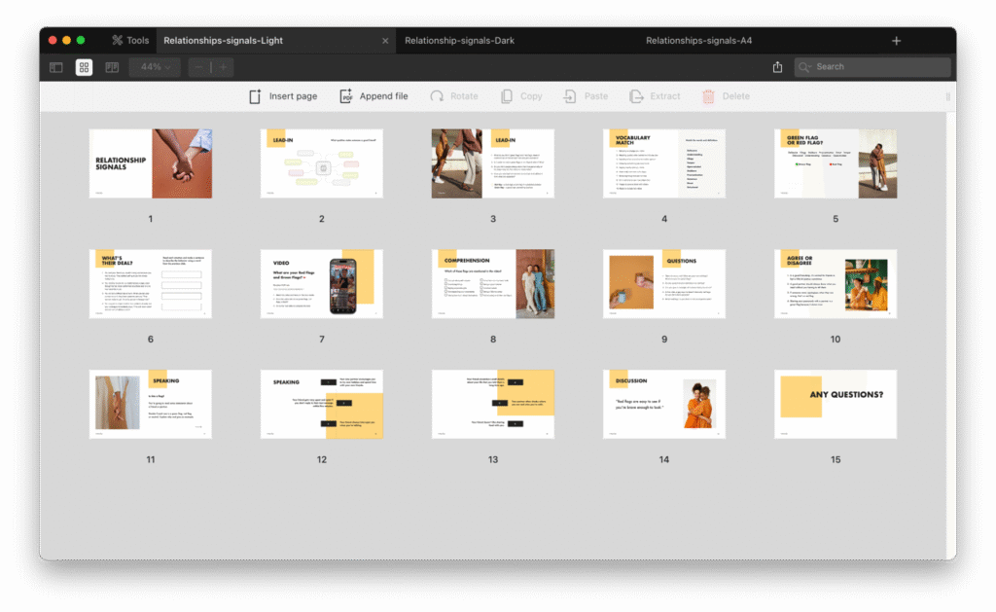Switch to page thumbnails grid view

tap(84, 67)
